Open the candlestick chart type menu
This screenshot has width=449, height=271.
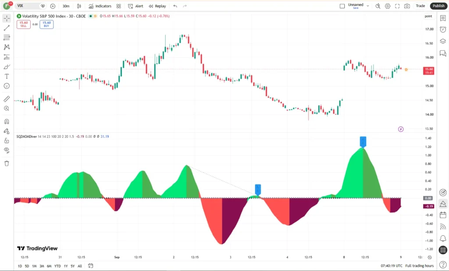tap(79, 6)
